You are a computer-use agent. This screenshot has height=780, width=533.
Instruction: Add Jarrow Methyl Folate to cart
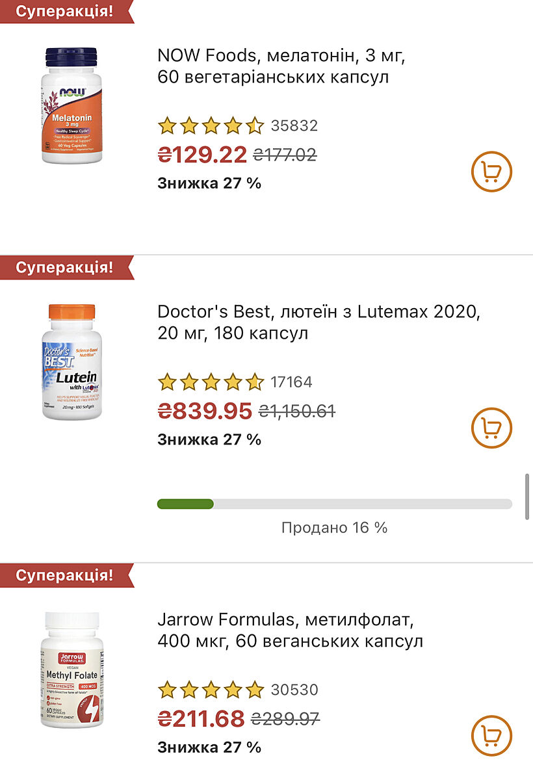[491, 735]
